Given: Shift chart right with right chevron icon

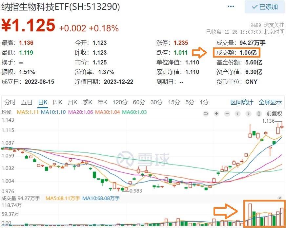Looking at the screenshot, I should pos(248,114).
